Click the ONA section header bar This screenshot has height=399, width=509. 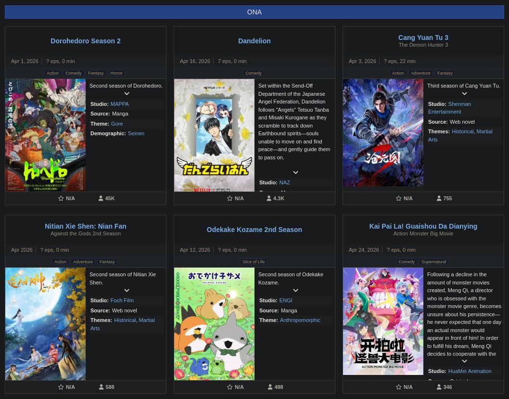pos(254,12)
